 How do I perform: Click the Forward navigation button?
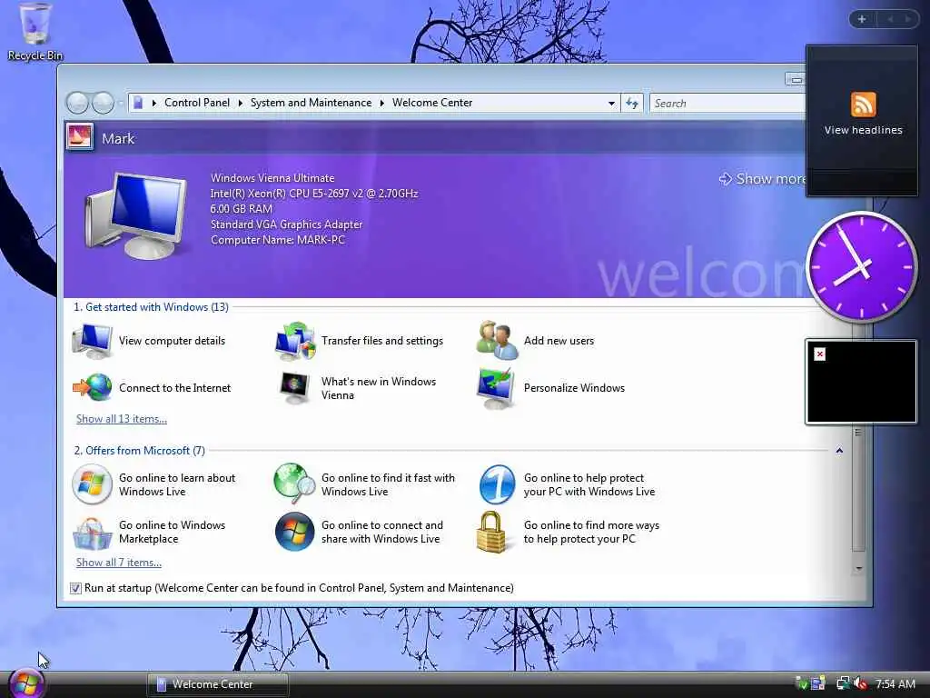(103, 103)
